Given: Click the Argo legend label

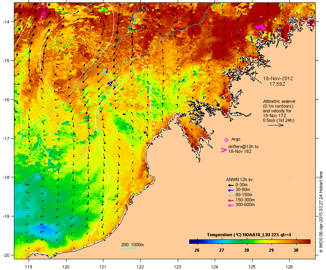Looking at the screenshot, I should [x=236, y=139].
